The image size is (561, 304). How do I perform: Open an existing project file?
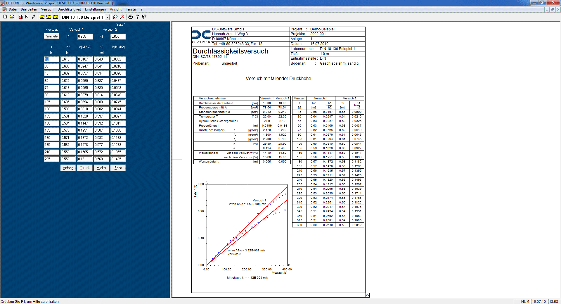(12, 17)
